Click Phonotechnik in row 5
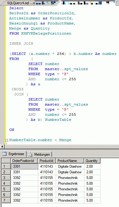Screen dimensions: 119x207 pos(70,189)
